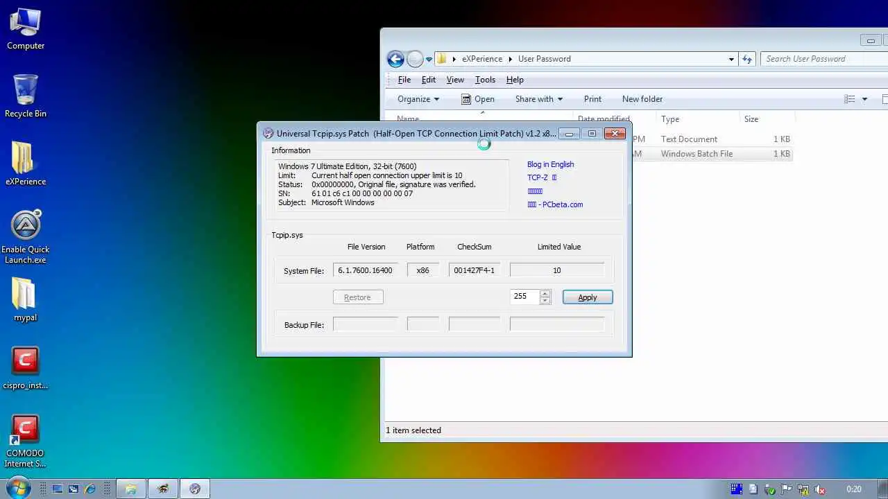The height and width of the screenshot is (499, 888).
Task: Click the Apply button
Action: tap(588, 297)
